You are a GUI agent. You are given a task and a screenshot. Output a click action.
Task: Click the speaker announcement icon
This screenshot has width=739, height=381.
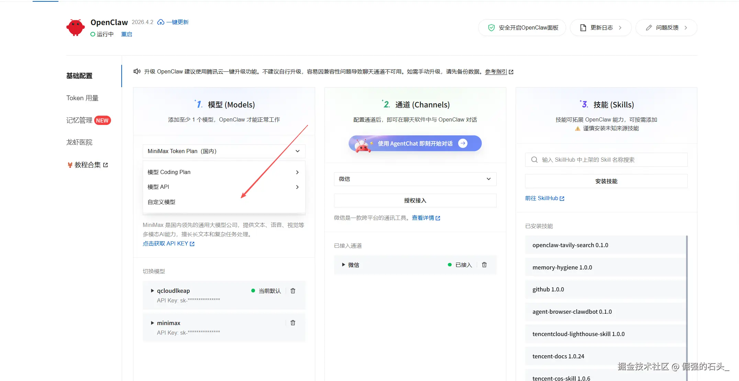[137, 71]
